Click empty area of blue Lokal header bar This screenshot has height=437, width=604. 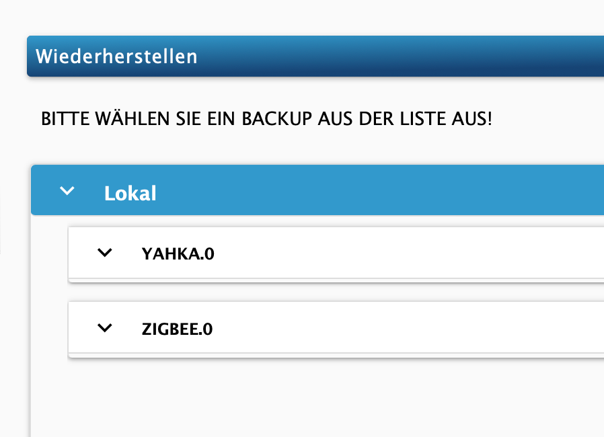tap(385, 190)
